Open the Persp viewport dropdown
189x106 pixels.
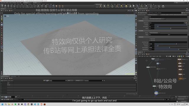pyautogui.click(x=128, y=15)
